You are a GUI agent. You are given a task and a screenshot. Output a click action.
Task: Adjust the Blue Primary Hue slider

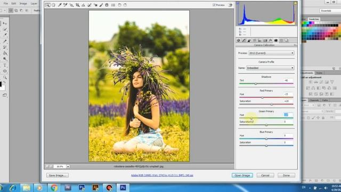click(x=266, y=139)
